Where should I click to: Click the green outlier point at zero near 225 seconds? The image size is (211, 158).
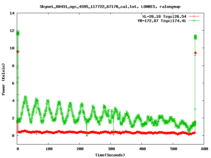pos(87,135)
